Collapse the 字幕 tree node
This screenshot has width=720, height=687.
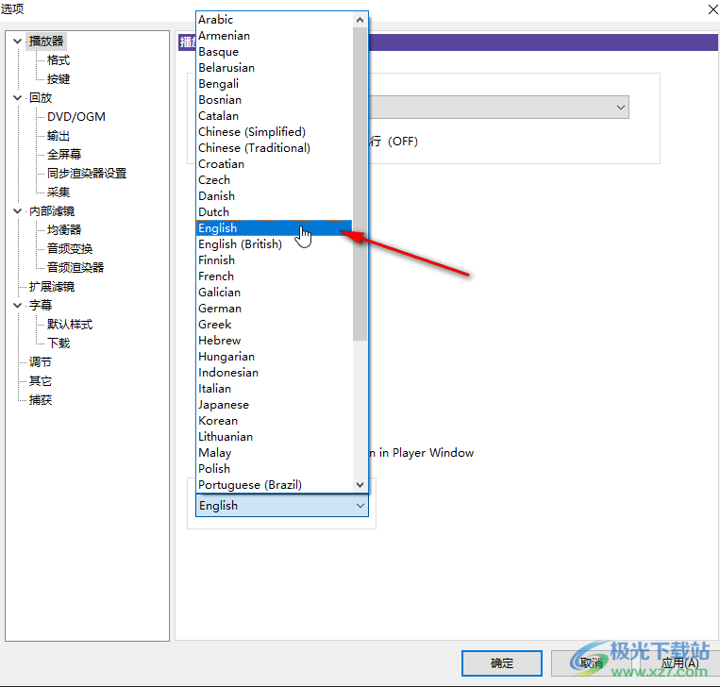point(17,306)
